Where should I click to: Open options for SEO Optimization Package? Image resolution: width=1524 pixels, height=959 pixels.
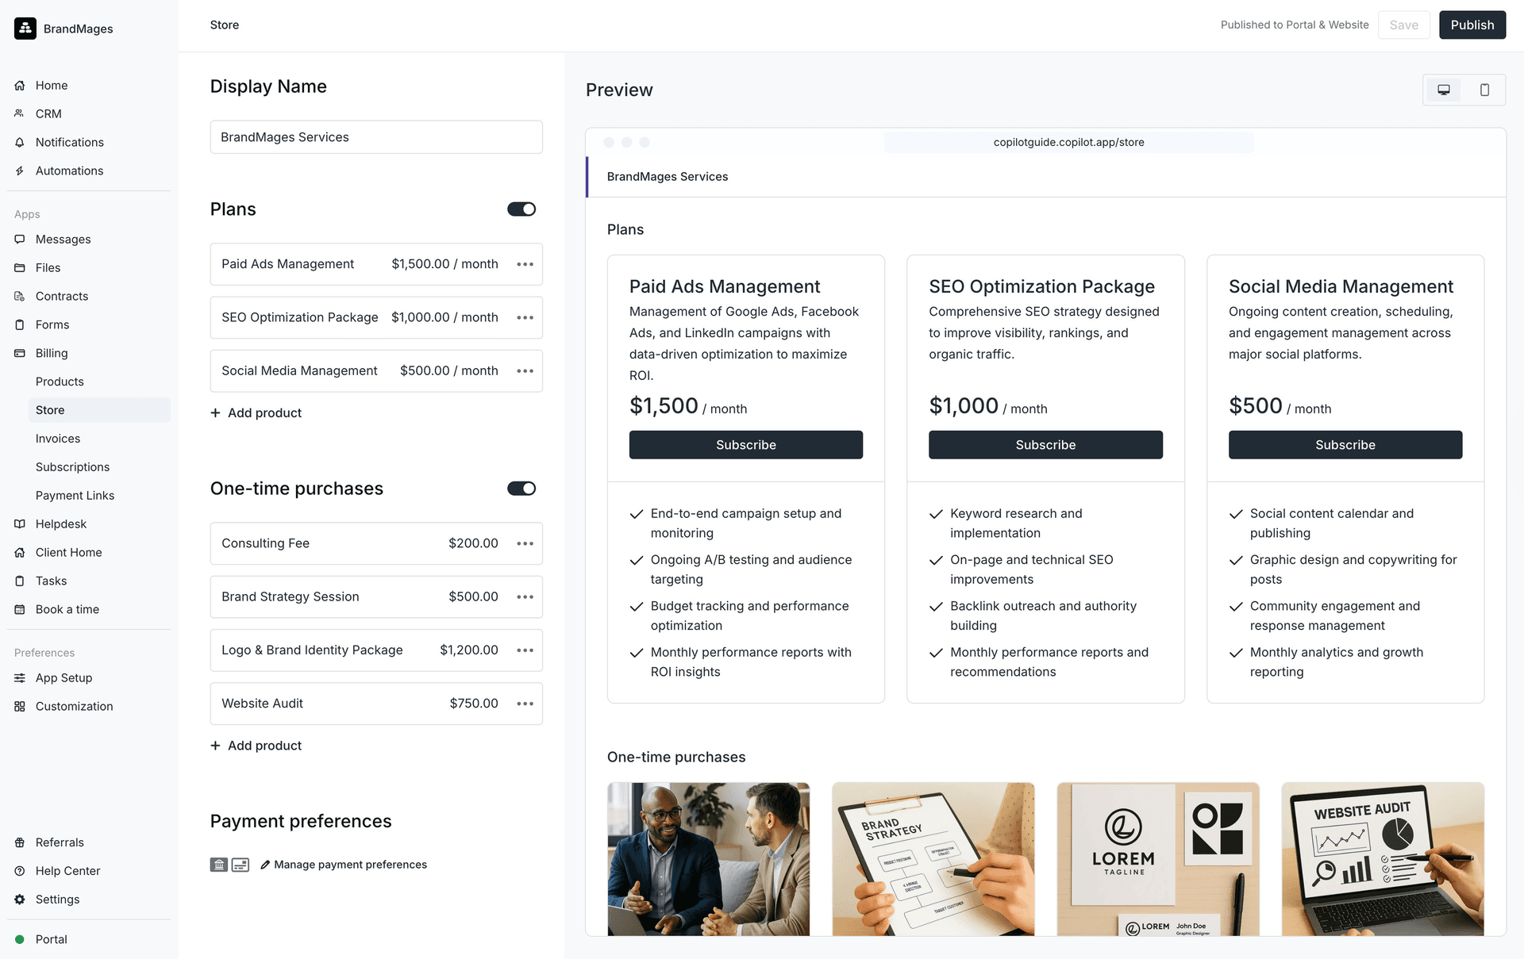525,317
